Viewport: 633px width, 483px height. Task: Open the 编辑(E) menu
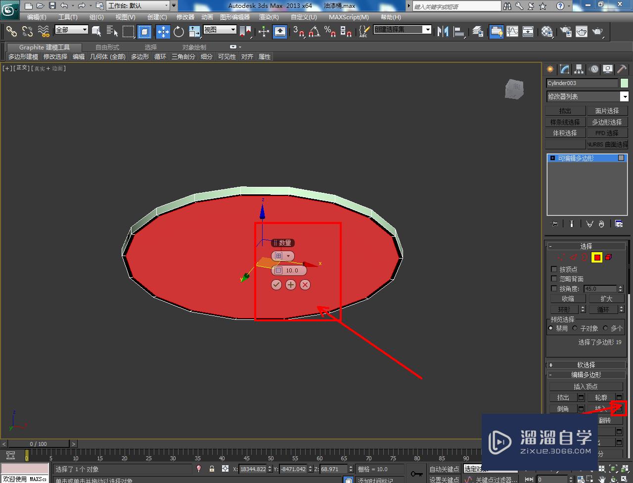[x=37, y=17]
